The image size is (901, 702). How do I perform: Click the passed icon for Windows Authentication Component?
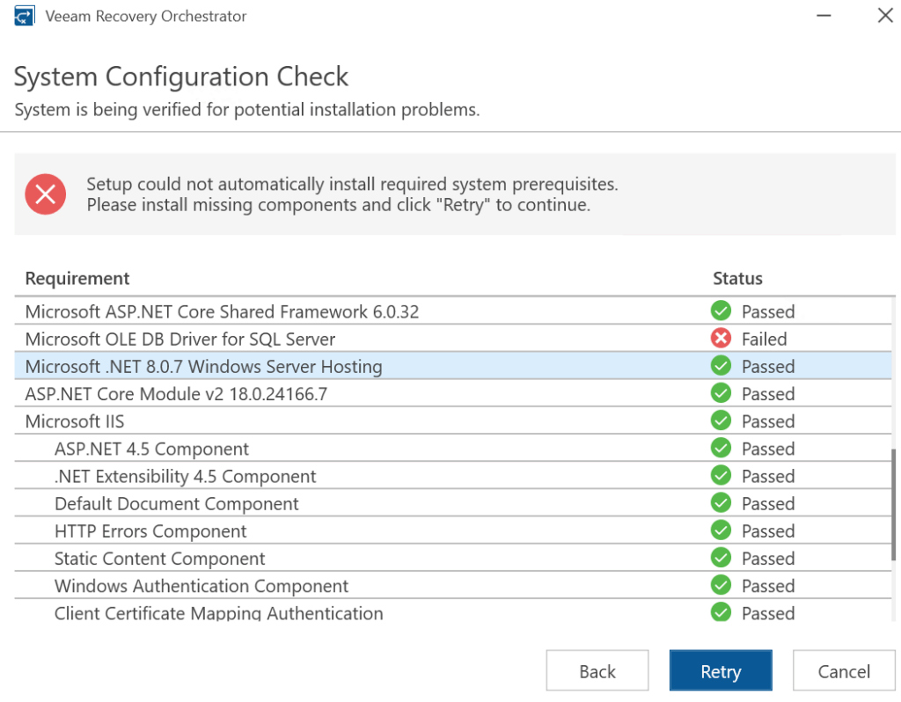tap(721, 585)
